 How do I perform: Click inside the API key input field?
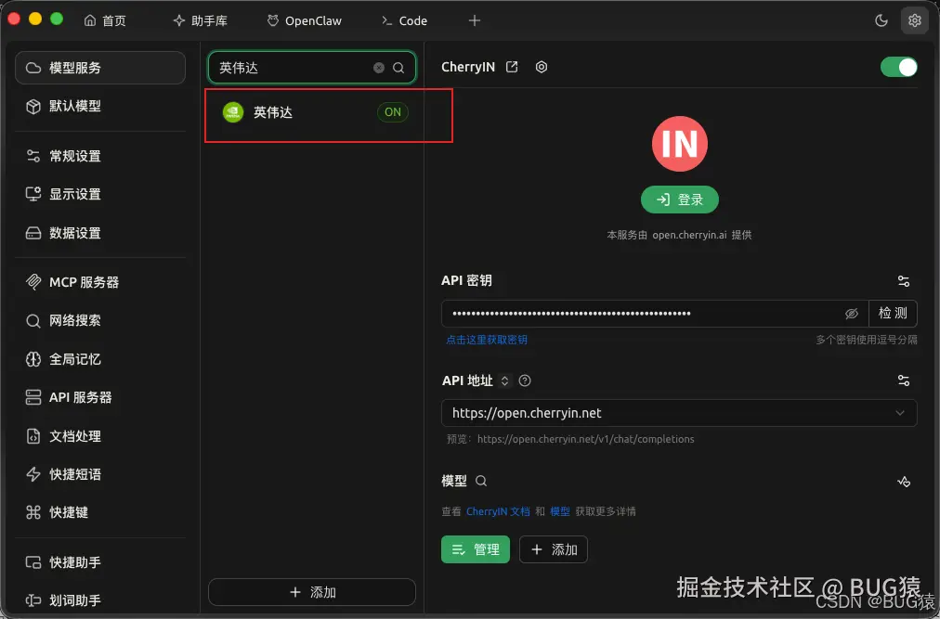pyautogui.click(x=641, y=314)
